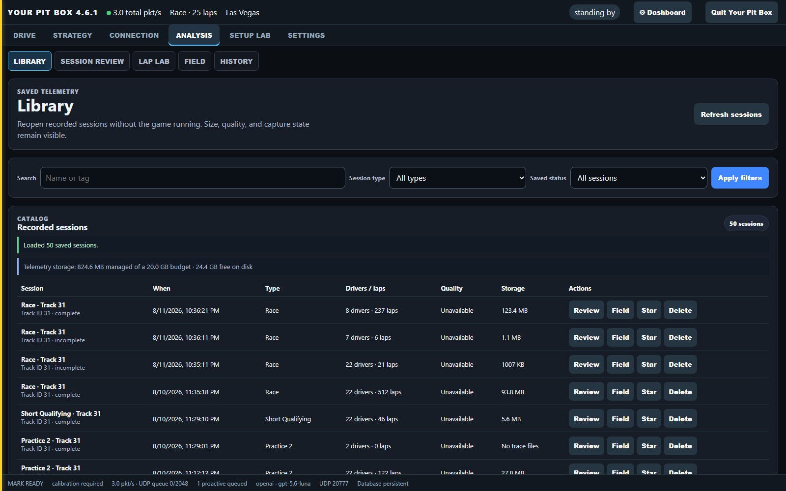Delete the 123.4 MB race session
Screen dimensions: 786x491
click(x=680, y=310)
